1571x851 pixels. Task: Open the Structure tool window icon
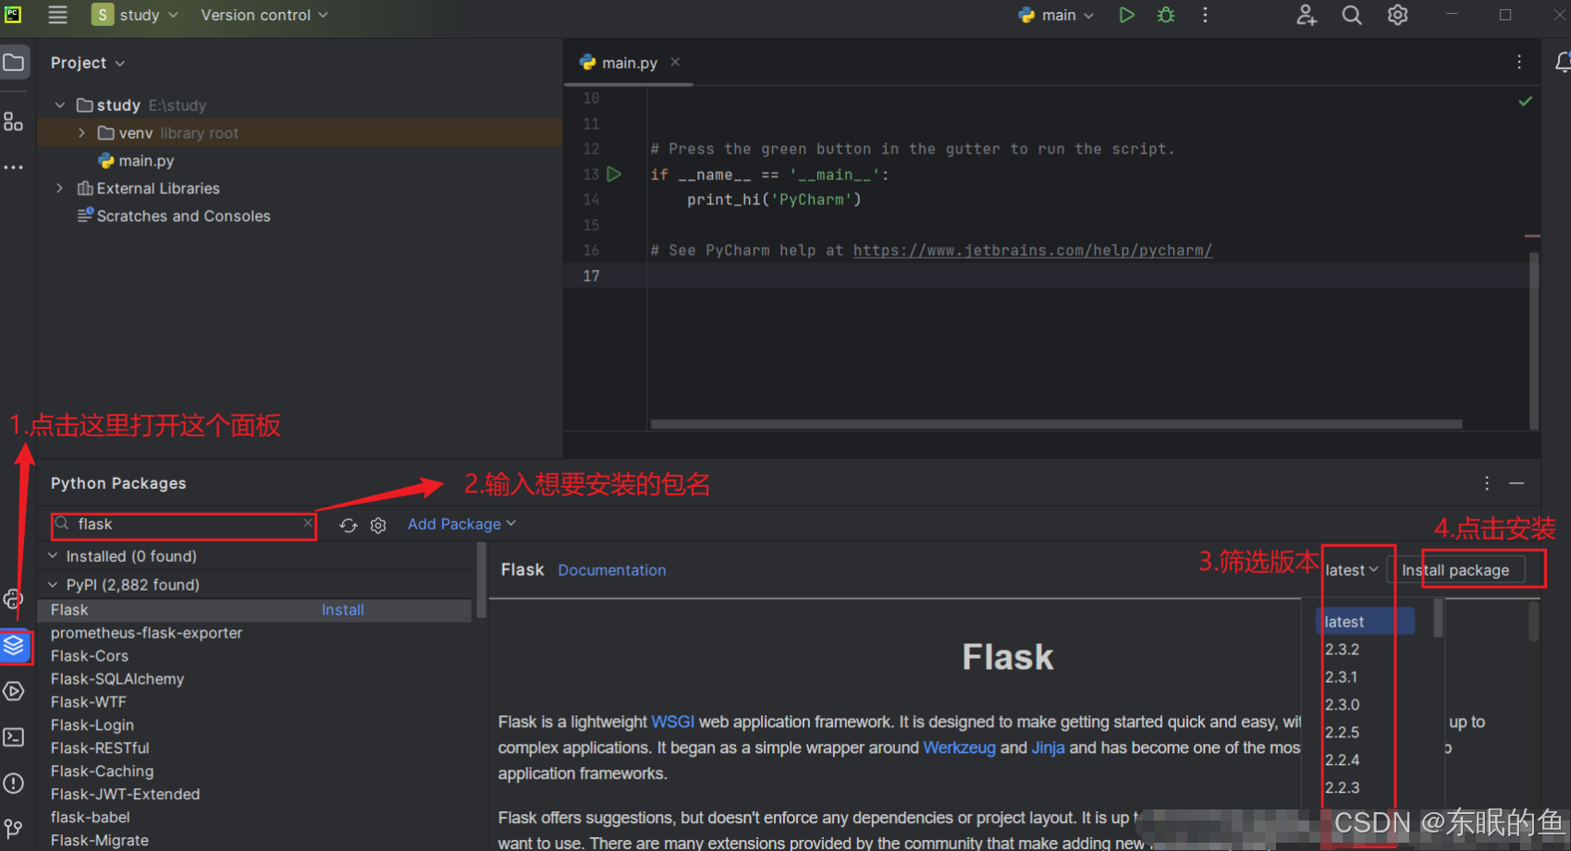tap(13, 121)
